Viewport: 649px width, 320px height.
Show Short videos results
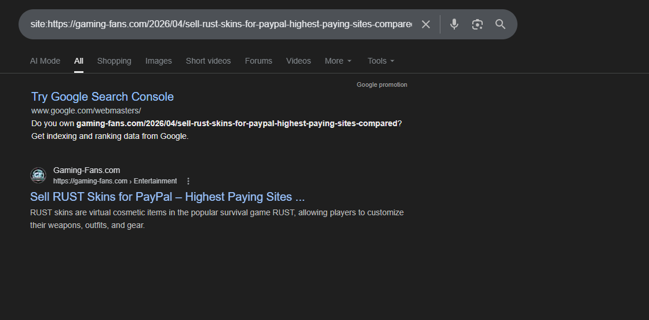[x=208, y=61]
